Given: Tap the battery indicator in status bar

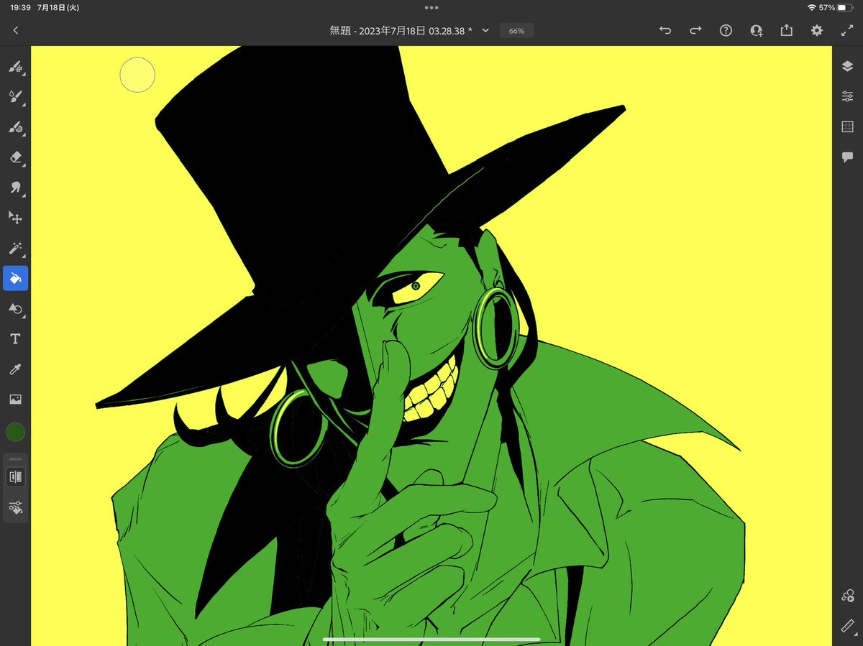Looking at the screenshot, I should tap(844, 7).
